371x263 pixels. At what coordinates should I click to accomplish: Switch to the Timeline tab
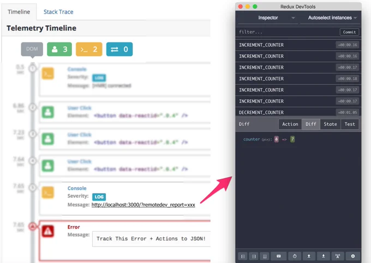point(19,12)
